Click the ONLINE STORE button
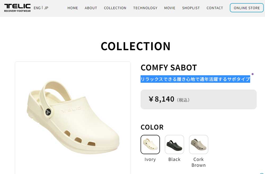 point(247,8)
